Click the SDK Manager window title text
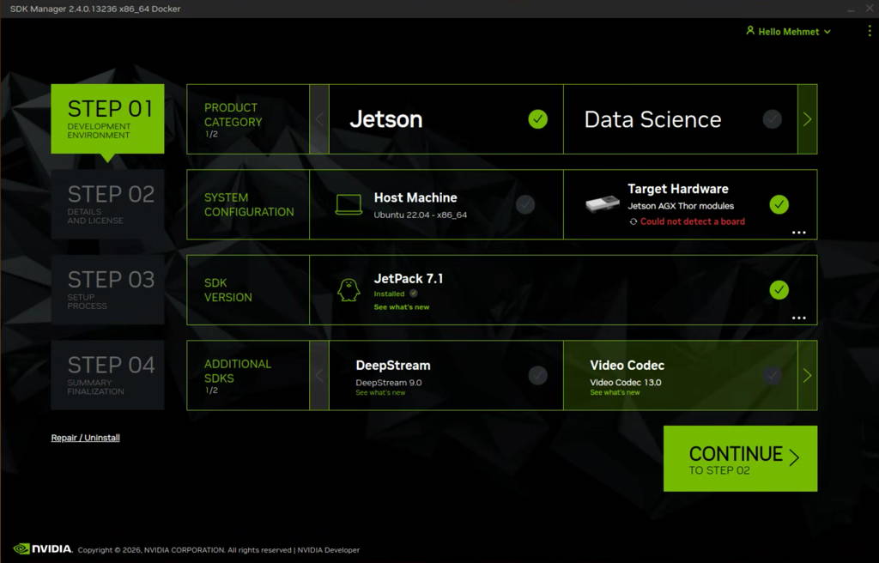 95,9
